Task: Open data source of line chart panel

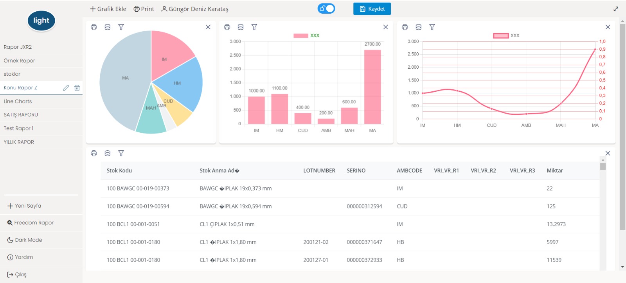Action: coord(419,27)
